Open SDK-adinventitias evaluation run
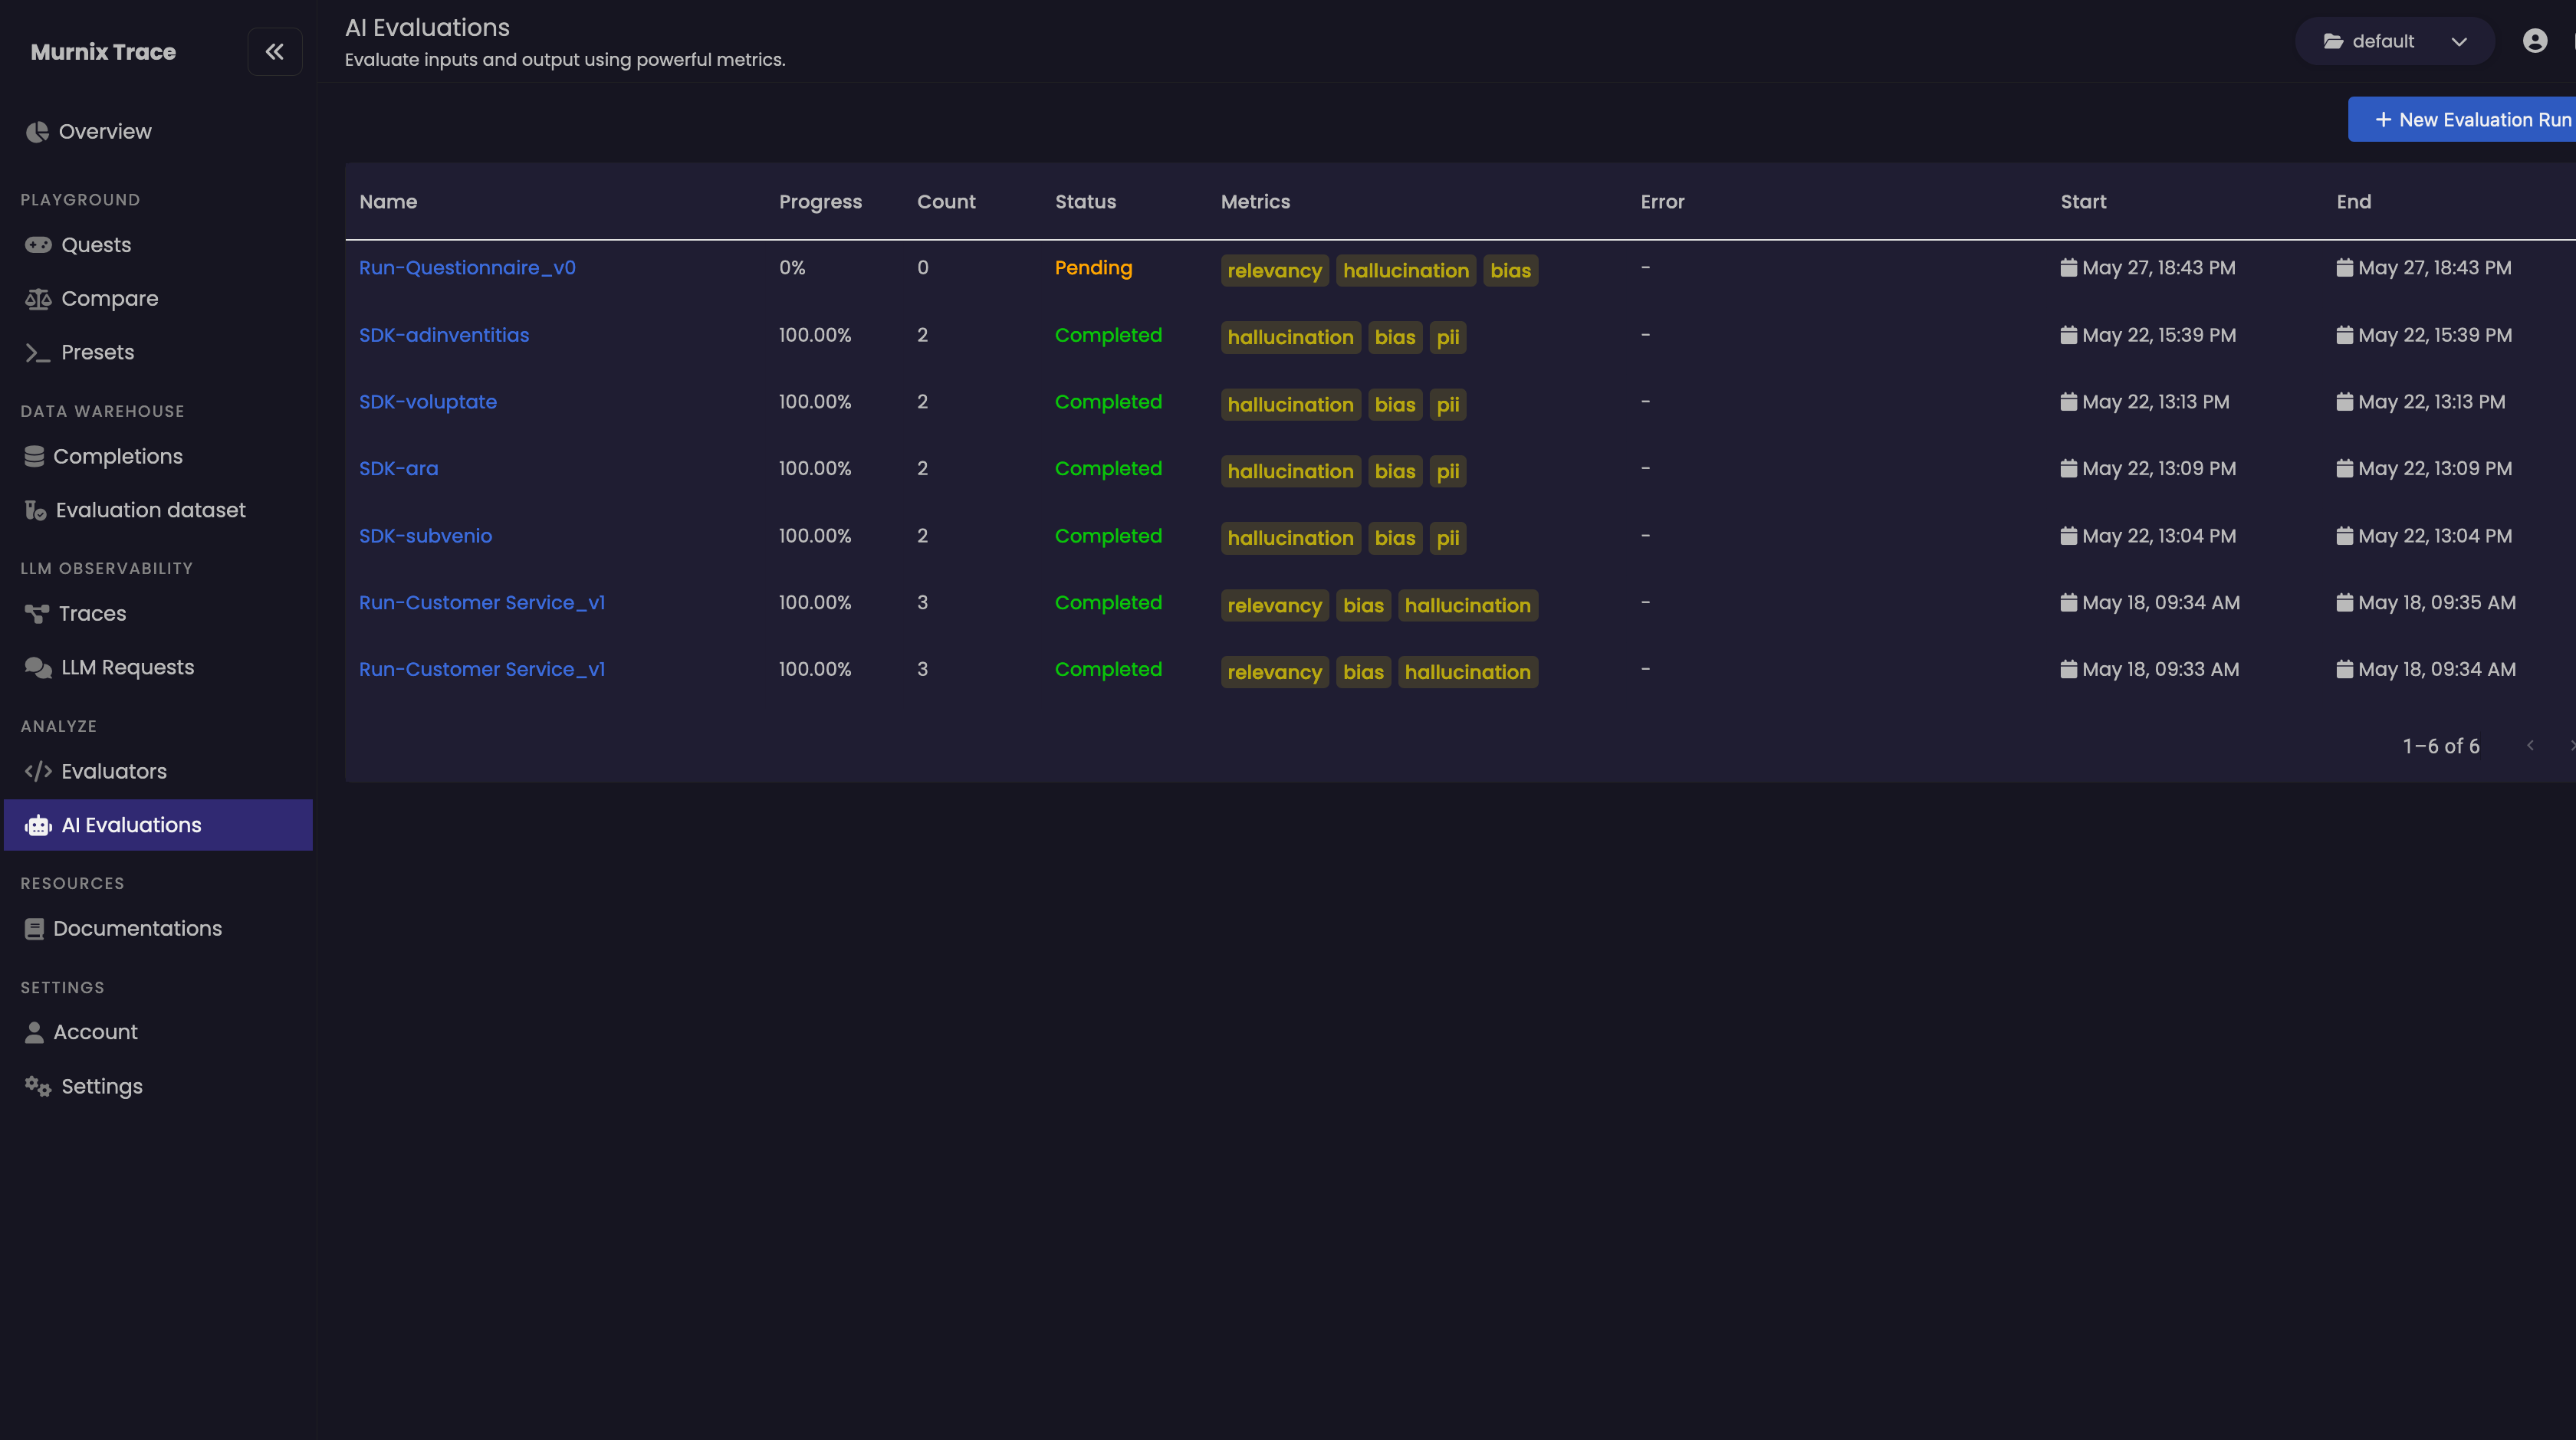This screenshot has width=2576, height=1440. [444, 335]
